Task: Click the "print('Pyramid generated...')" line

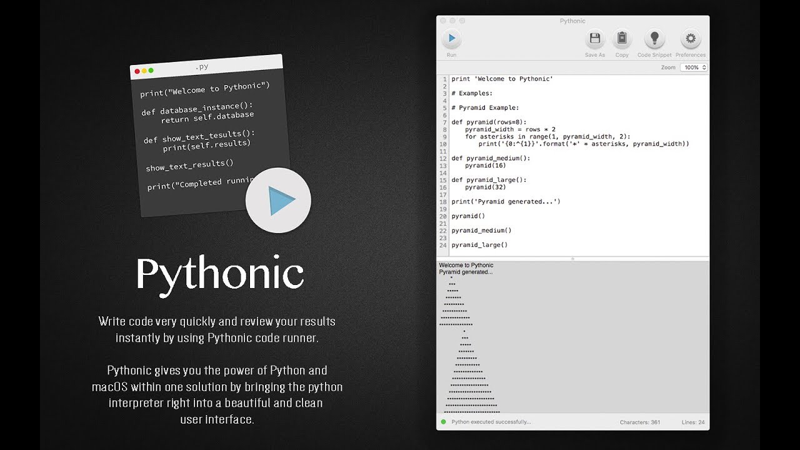Action: [506, 202]
